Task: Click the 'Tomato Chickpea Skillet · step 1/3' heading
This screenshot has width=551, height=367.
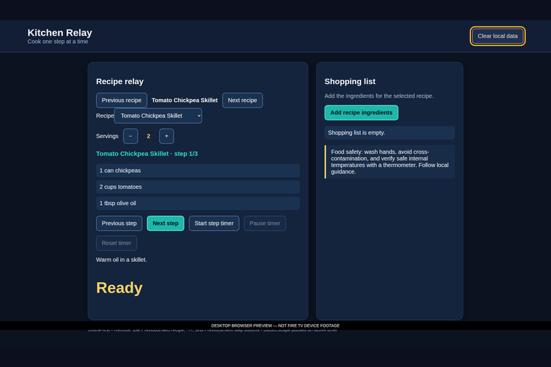Action: pos(147,154)
